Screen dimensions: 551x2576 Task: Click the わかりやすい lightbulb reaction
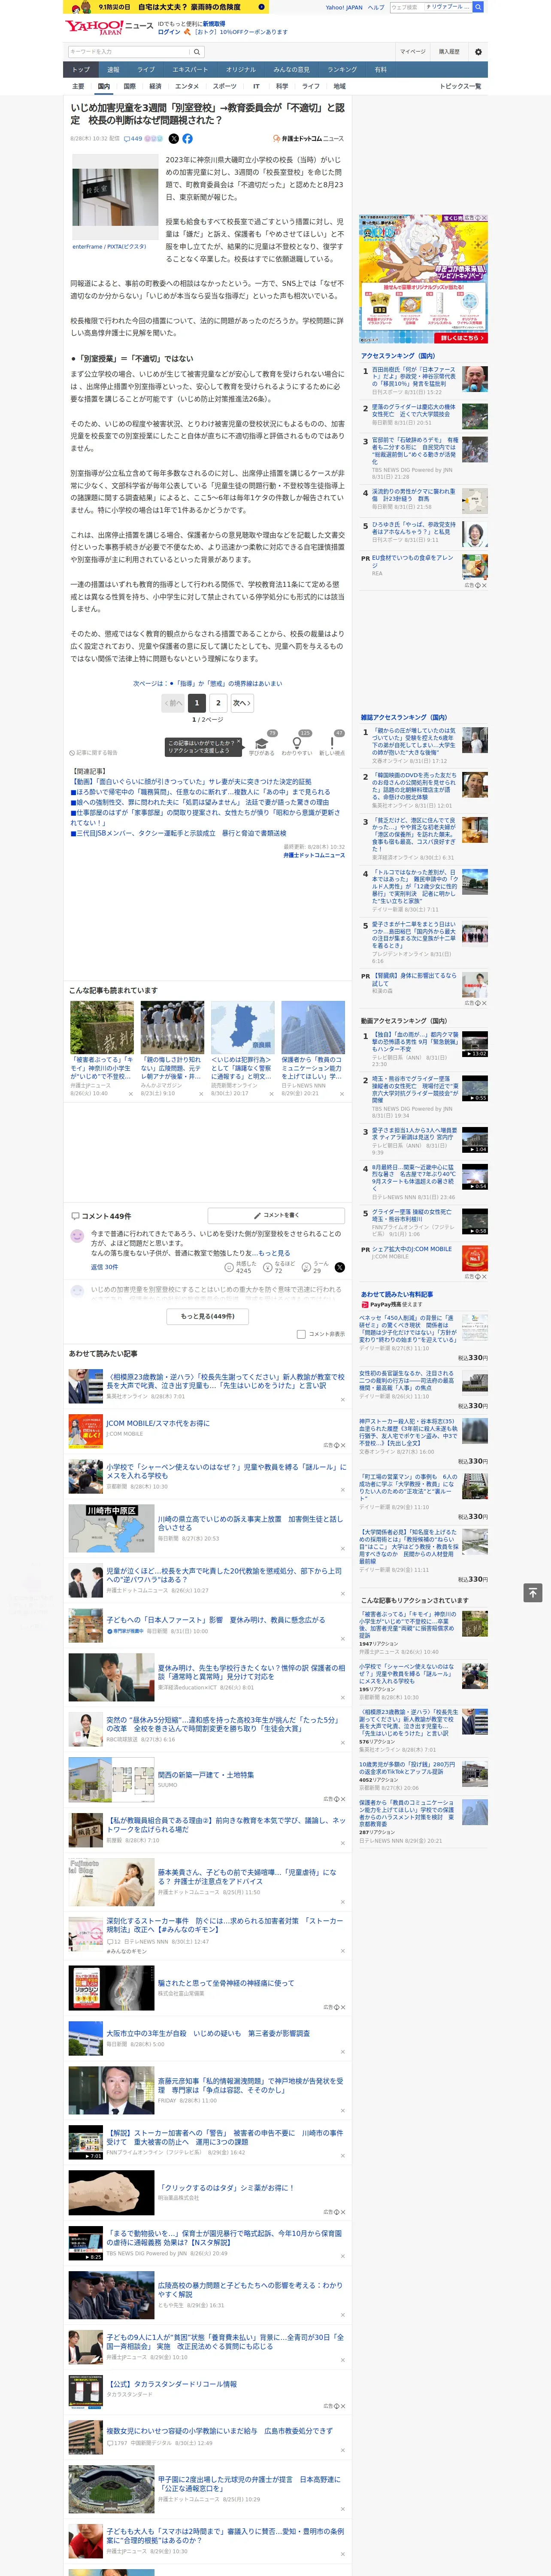click(297, 743)
